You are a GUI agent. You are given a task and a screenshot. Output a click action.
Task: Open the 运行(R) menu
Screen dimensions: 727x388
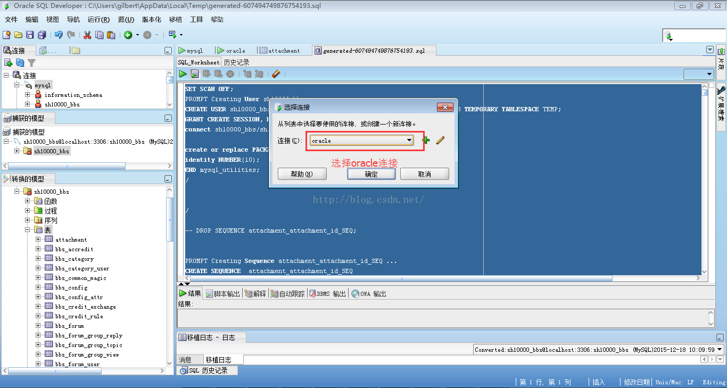click(x=98, y=20)
